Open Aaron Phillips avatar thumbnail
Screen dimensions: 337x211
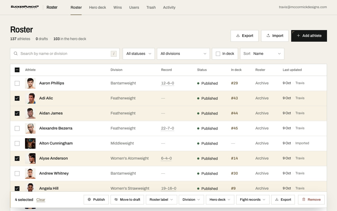(x=30, y=83)
